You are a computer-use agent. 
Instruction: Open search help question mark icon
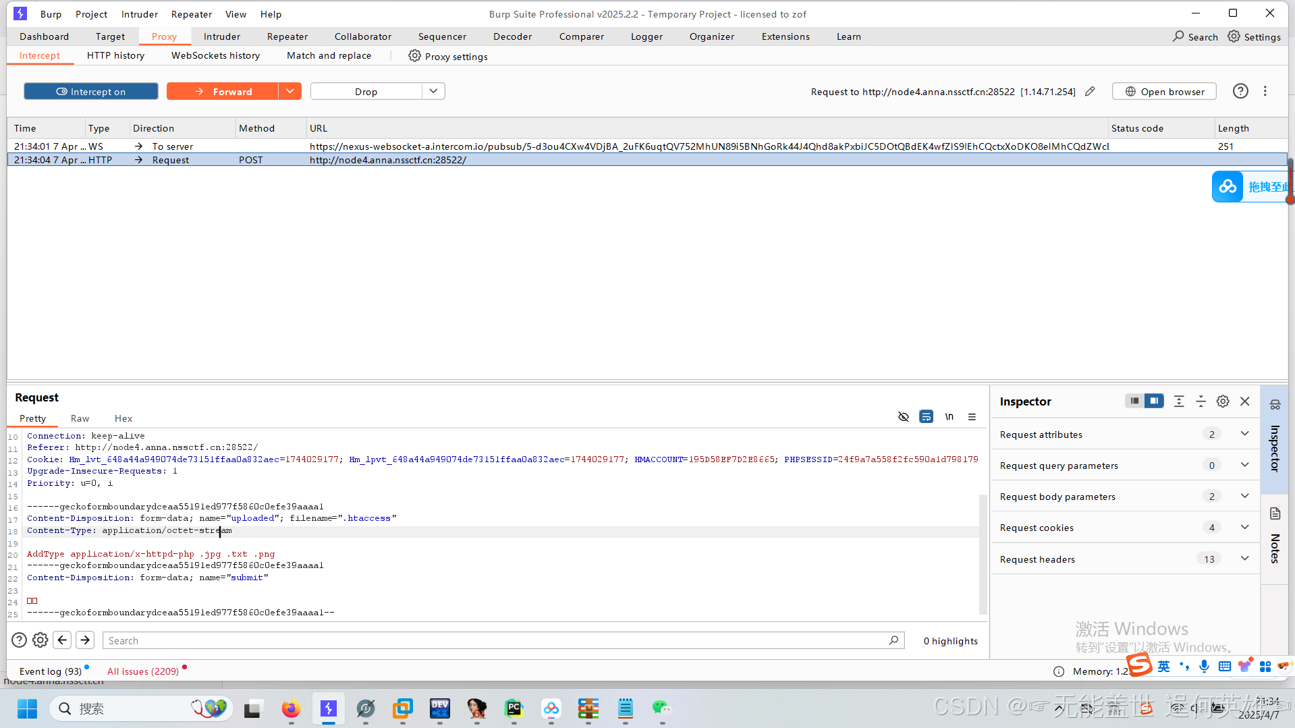[x=20, y=640]
